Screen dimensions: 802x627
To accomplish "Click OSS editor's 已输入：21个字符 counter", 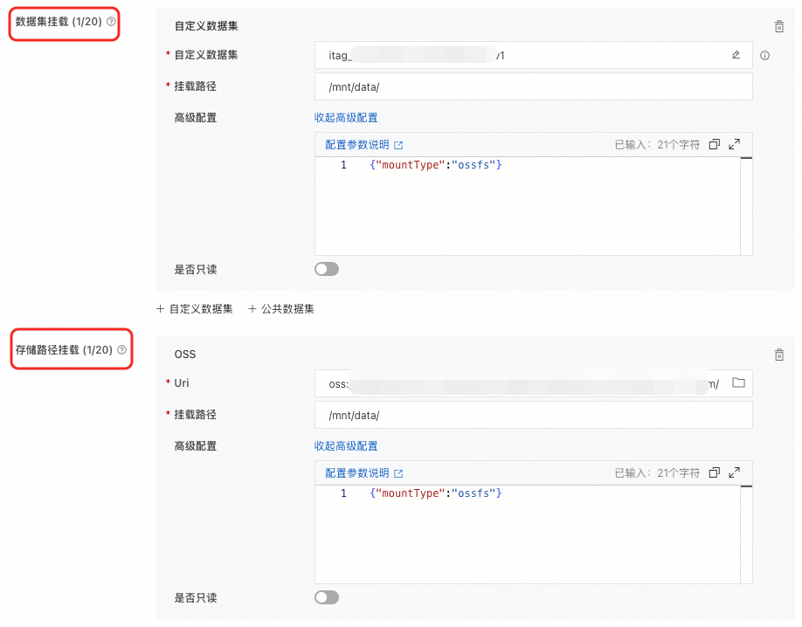I will coord(657,473).
